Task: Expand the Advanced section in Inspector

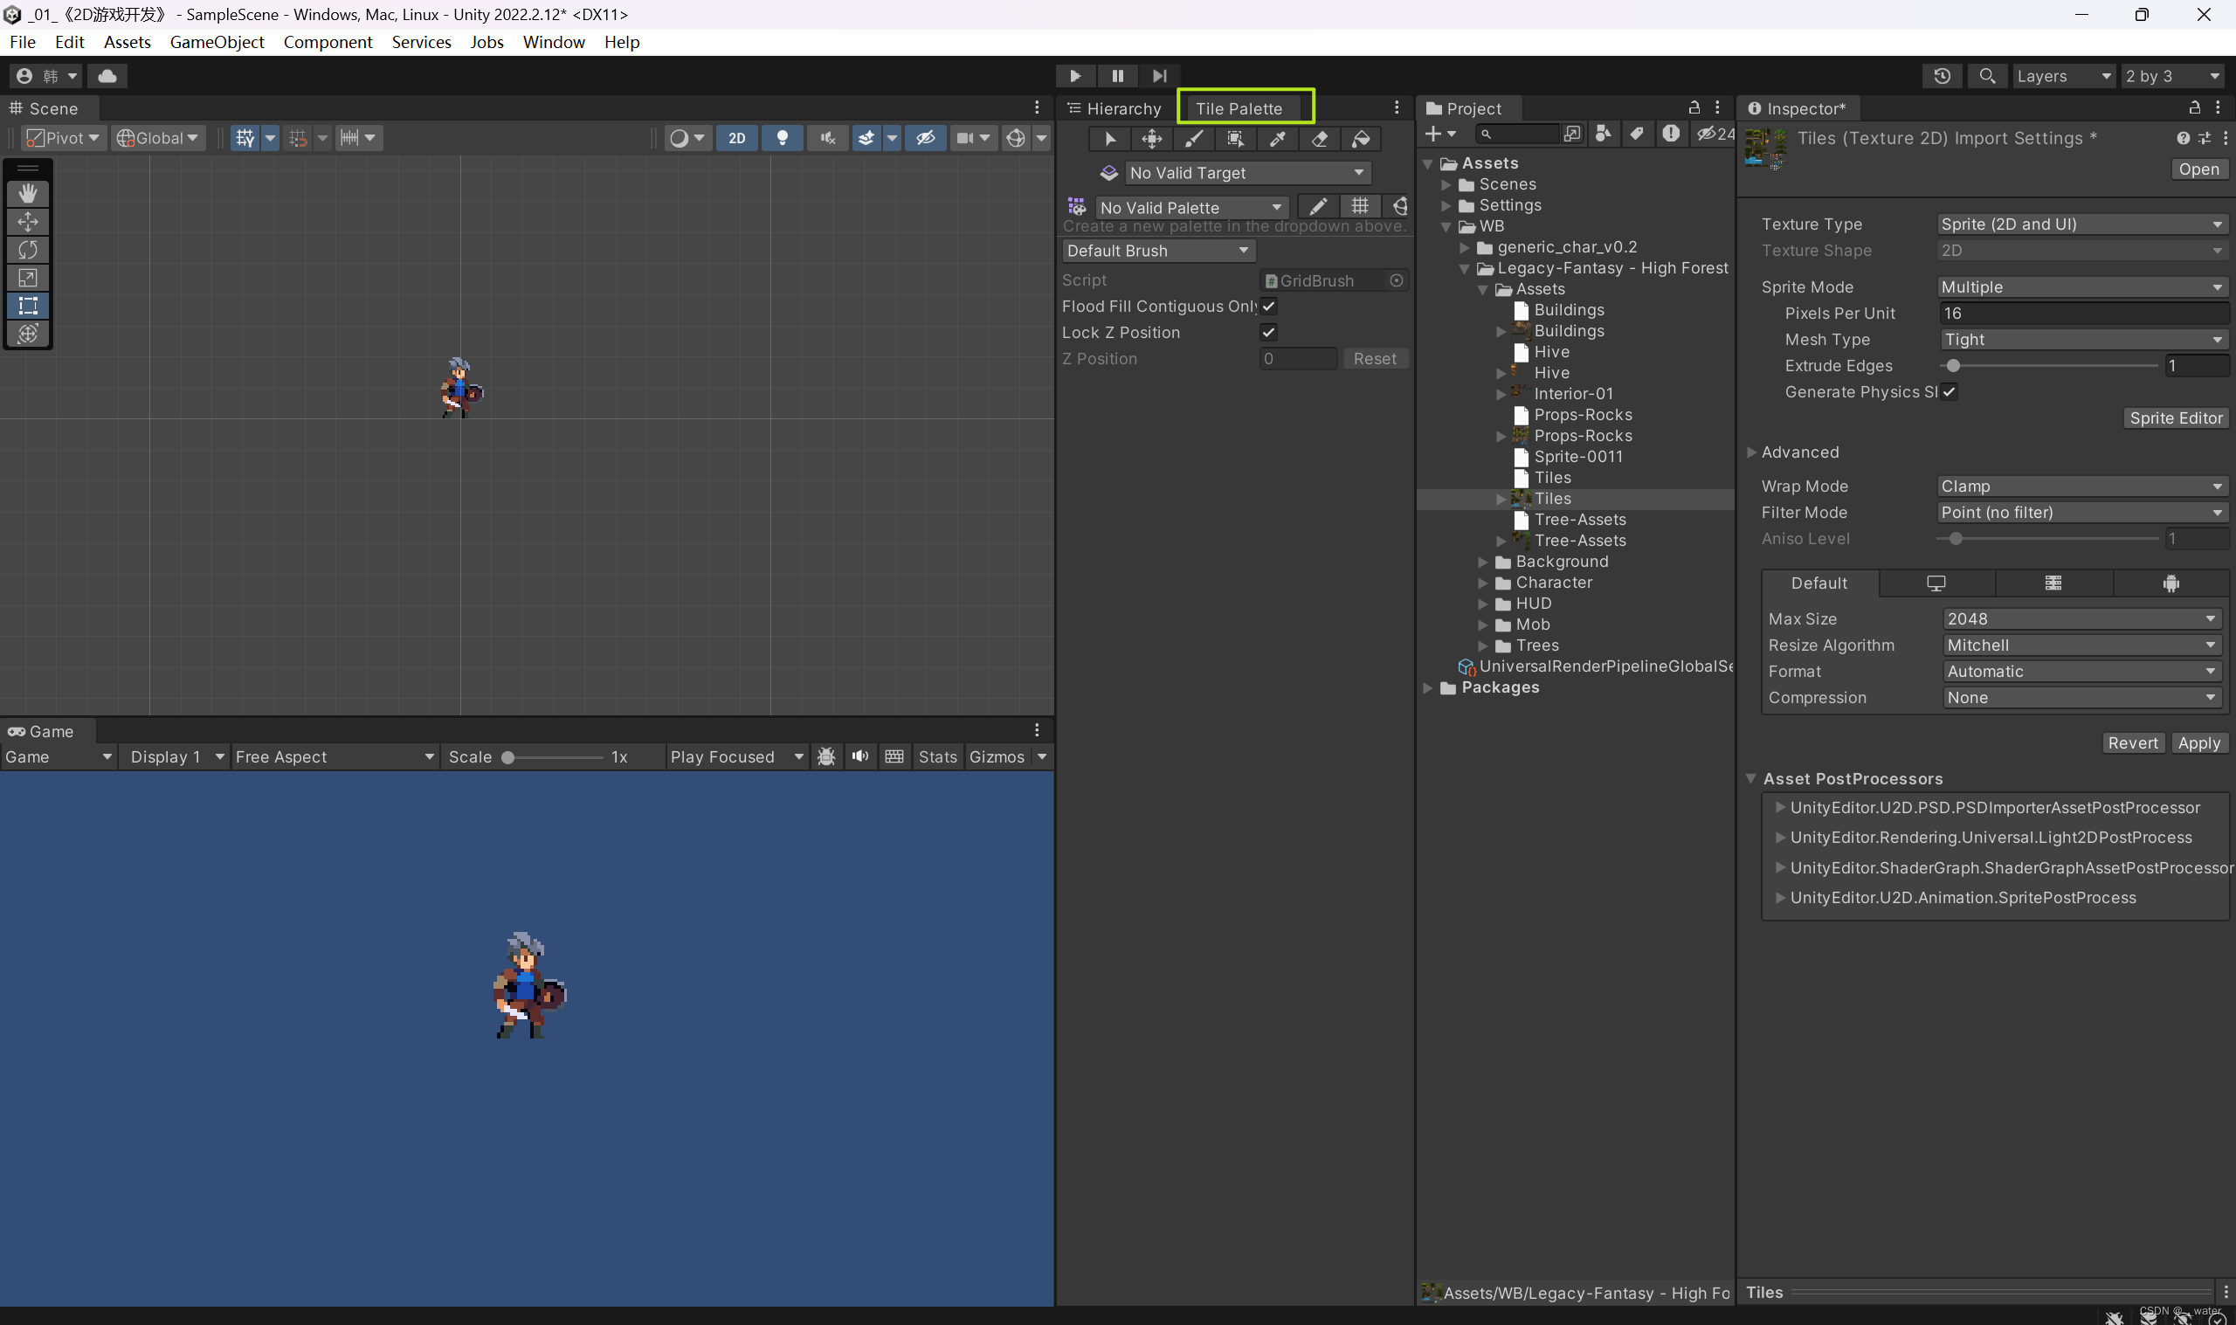Action: [x=1792, y=452]
